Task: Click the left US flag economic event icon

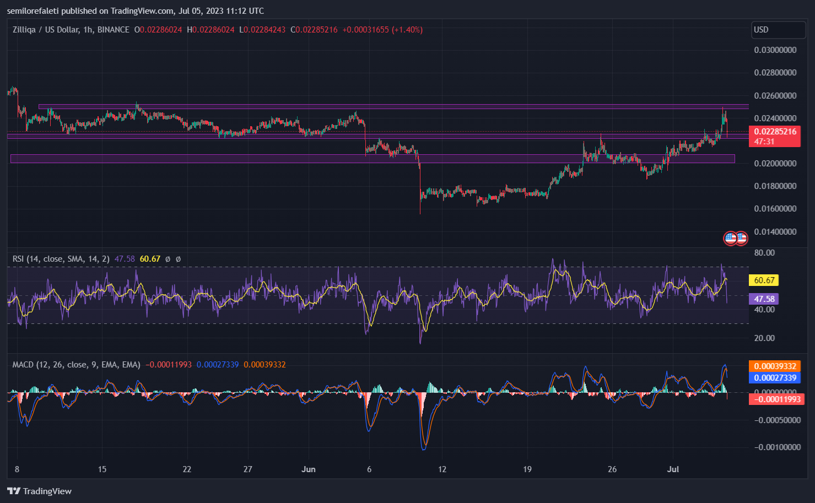Action: tap(730, 239)
